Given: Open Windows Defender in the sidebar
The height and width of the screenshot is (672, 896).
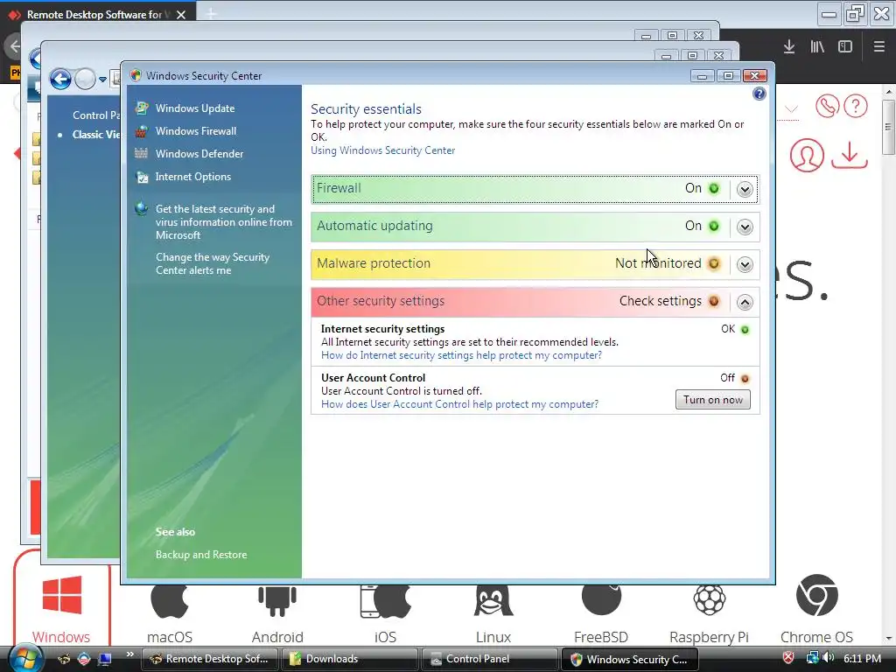Looking at the screenshot, I should tap(199, 154).
